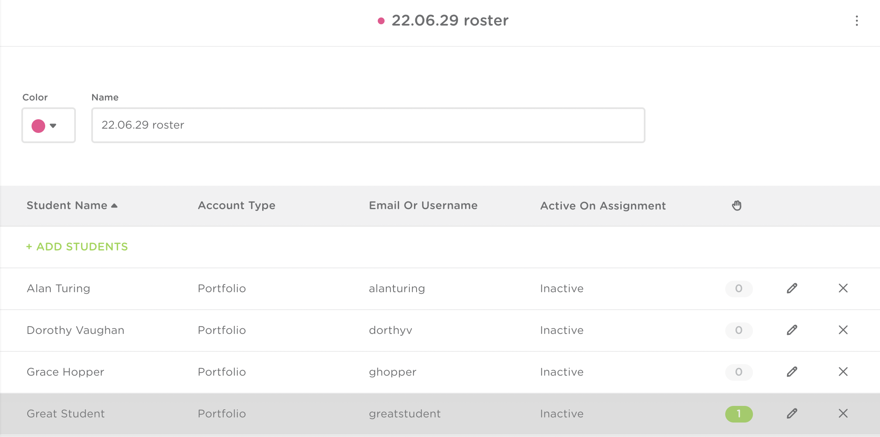Select the Email Or Username column header
The width and height of the screenshot is (880, 437).
click(x=423, y=205)
